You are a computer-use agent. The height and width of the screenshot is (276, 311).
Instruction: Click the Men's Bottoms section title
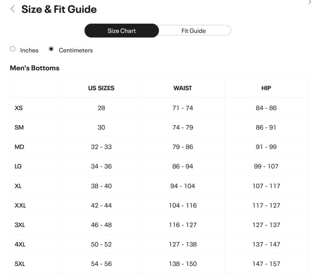(35, 68)
